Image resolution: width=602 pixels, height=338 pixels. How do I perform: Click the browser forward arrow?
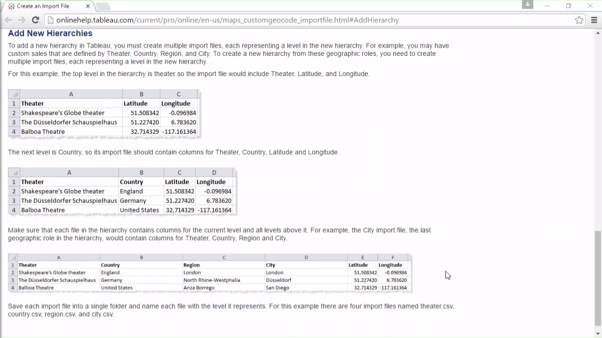[22, 20]
